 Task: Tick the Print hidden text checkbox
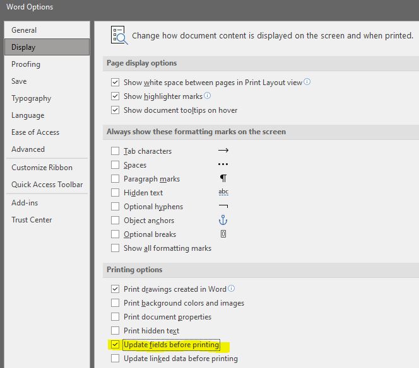[x=115, y=331]
